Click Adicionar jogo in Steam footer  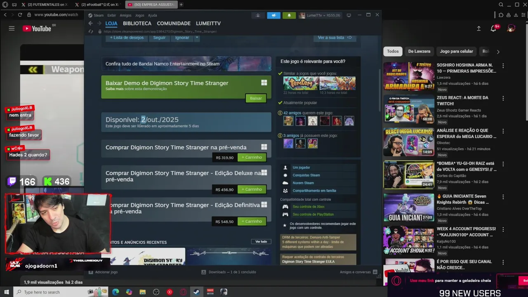coord(103,272)
